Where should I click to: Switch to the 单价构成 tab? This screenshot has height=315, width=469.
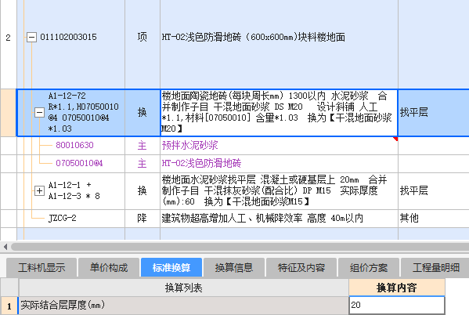coord(109,267)
